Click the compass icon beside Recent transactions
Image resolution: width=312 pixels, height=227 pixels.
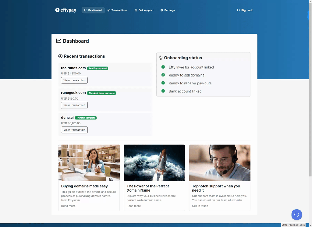click(60, 56)
